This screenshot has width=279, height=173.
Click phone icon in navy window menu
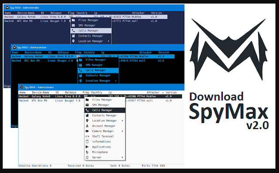point(73,30)
